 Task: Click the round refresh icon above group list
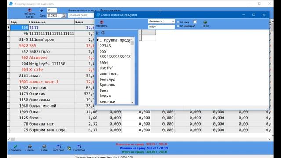click(x=103, y=33)
